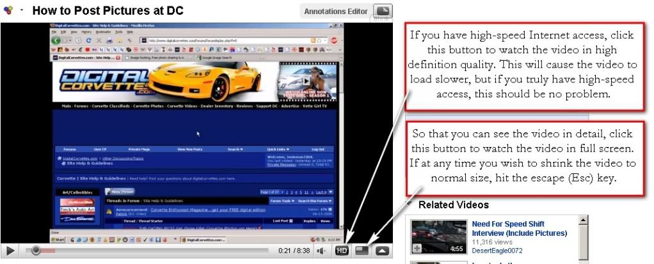Open the small dropdown arrow before the video title
Image resolution: width=654 pixels, height=264 pixels.
tap(21, 10)
